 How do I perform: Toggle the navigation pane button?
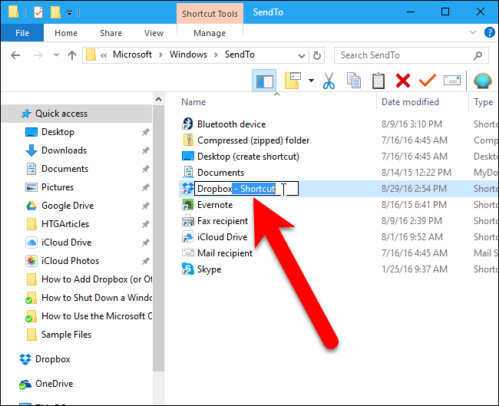click(x=263, y=81)
